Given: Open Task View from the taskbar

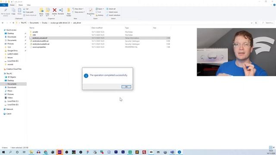Looking at the screenshot, I should (x=24, y=152).
